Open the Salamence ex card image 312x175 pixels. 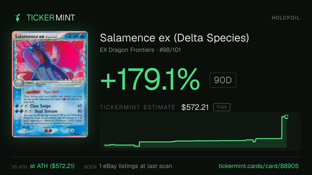point(50,84)
